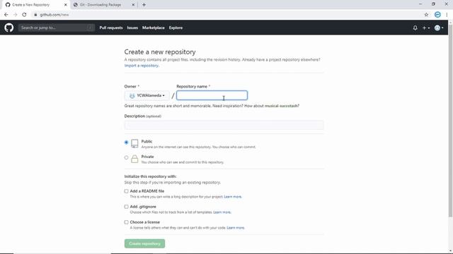Click the Initialize this repository with label
Image resolution: width=453 pixels, height=254 pixels.
tap(150, 176)
